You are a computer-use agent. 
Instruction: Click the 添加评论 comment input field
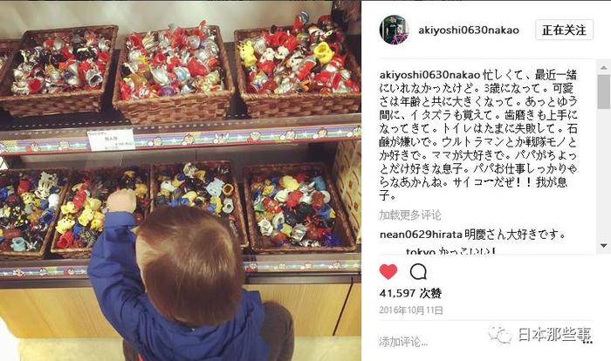pyautogui.click(x=403, y=342)
